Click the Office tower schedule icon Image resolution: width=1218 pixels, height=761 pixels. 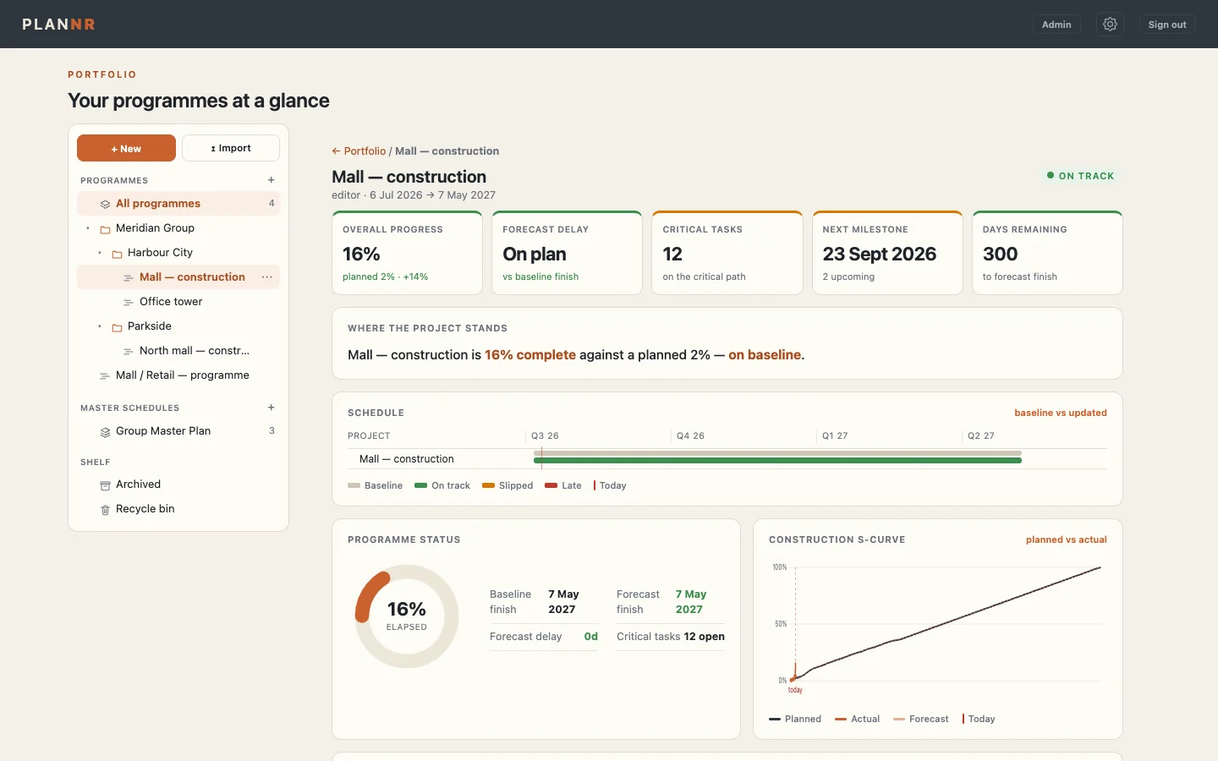coord(129,303)
